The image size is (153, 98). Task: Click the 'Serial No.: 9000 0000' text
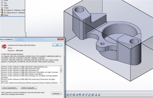point(15,51)
